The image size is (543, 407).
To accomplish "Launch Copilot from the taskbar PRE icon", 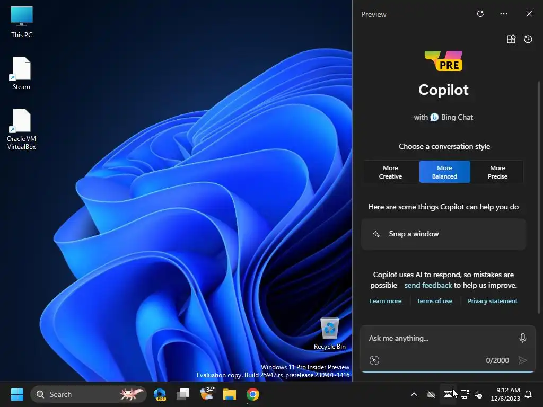I will 160,394.
